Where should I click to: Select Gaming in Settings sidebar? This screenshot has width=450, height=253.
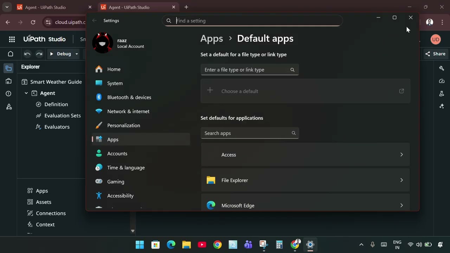[x=141, y=182]
